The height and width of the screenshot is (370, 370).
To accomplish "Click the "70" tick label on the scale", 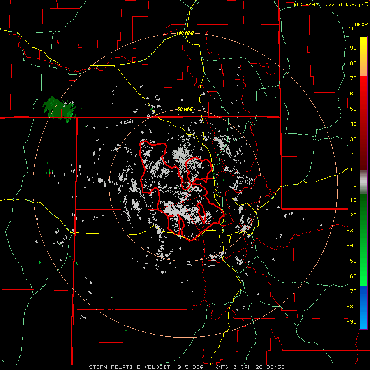I will coord(352,78).
